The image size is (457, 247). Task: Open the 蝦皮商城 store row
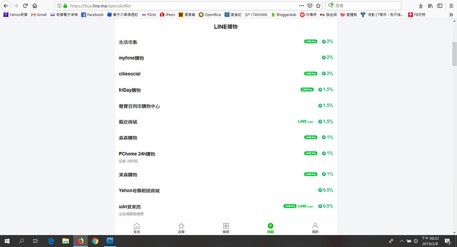coord(226,122)
